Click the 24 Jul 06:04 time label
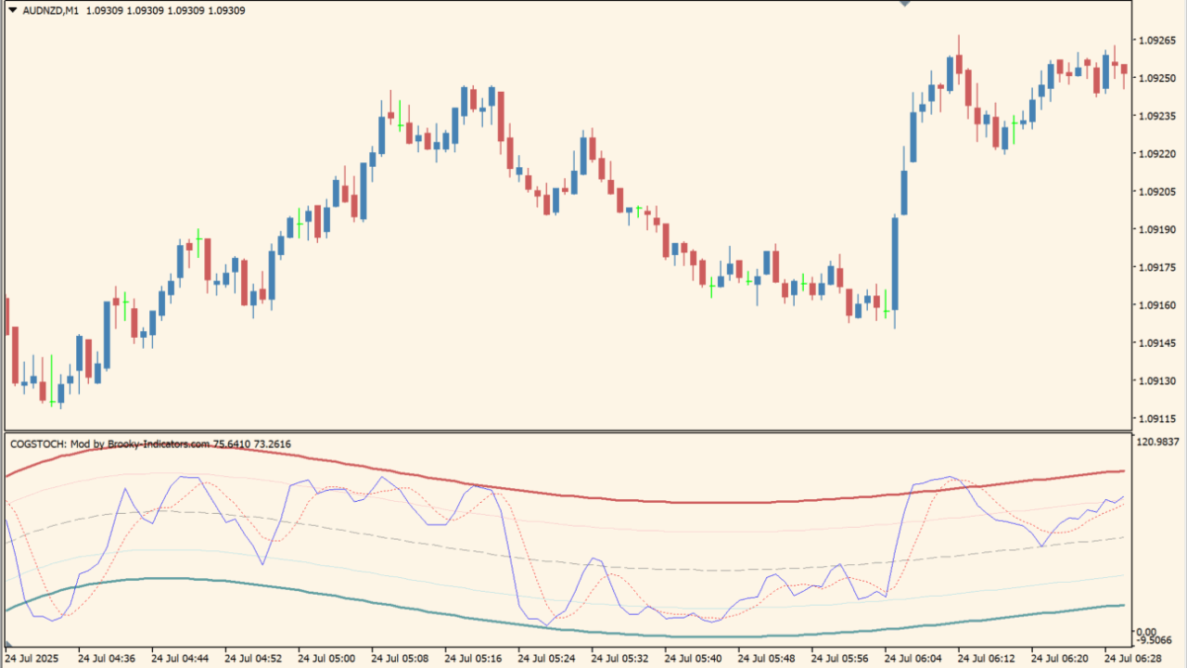Screen dimensions: 1187x668 tap(913, 659)
